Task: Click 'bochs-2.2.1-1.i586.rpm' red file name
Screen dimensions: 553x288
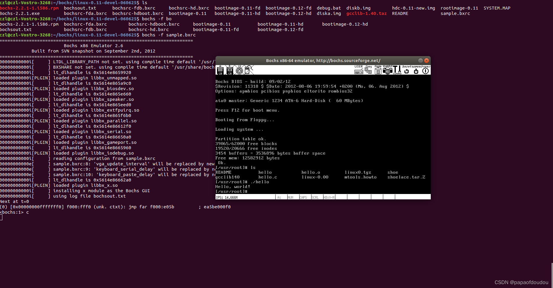Action: [x=29, y=8]
